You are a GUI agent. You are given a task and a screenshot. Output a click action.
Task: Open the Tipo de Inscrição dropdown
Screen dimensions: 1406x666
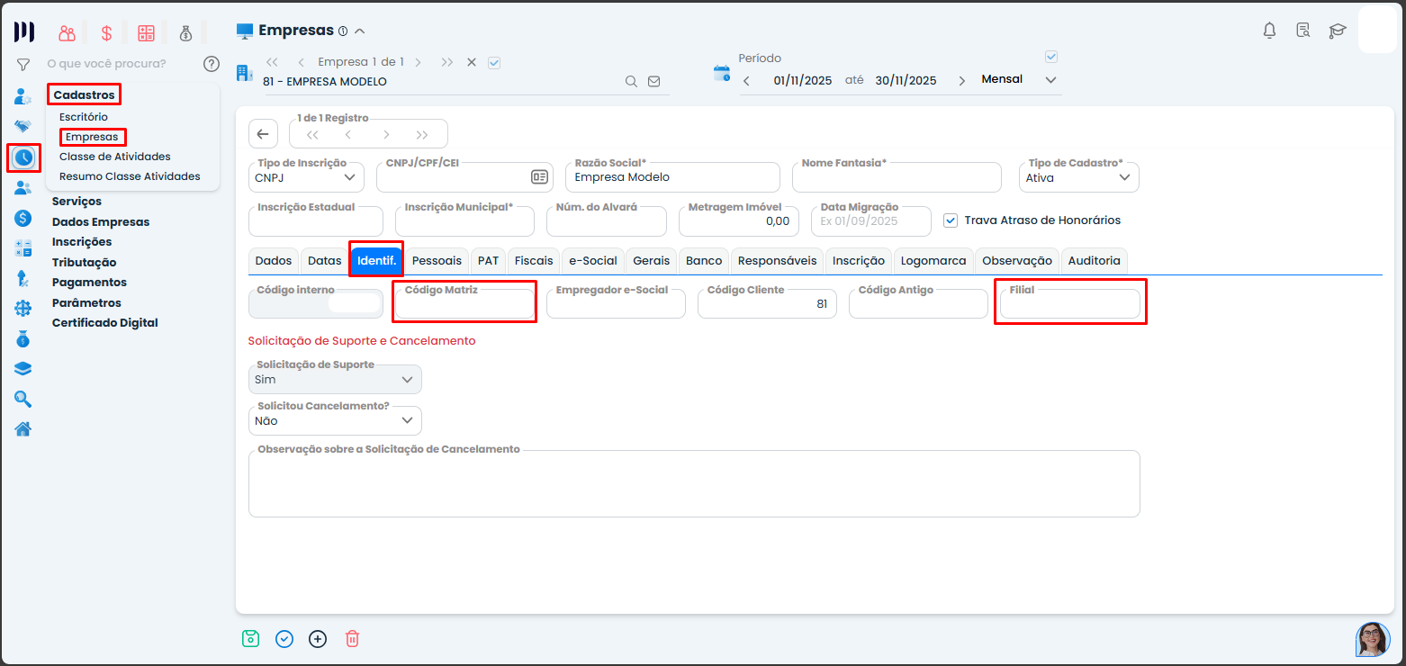(306, 177)
